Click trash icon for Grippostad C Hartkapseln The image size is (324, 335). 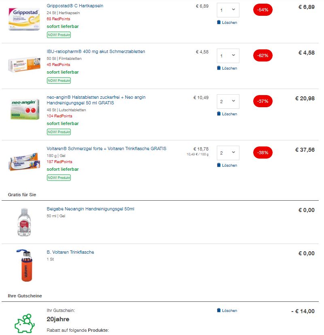pyautogui.click(x=219, y=22)
